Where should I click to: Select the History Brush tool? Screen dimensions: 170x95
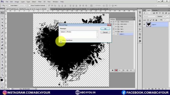point(2,42)
